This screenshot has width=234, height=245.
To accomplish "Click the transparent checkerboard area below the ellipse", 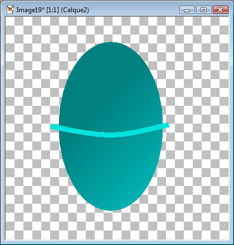I will [111, 226].
